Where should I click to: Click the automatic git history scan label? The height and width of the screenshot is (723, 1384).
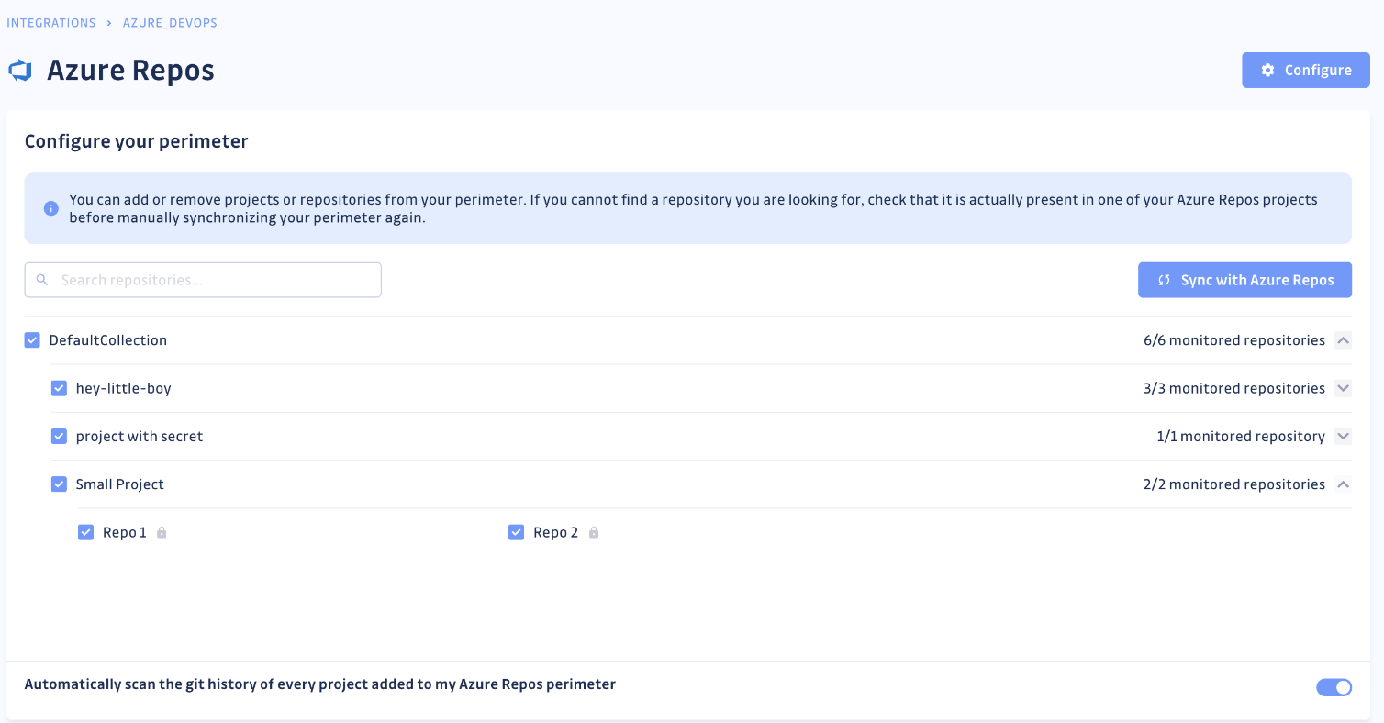pyautogui.click(x=320, y=684)
